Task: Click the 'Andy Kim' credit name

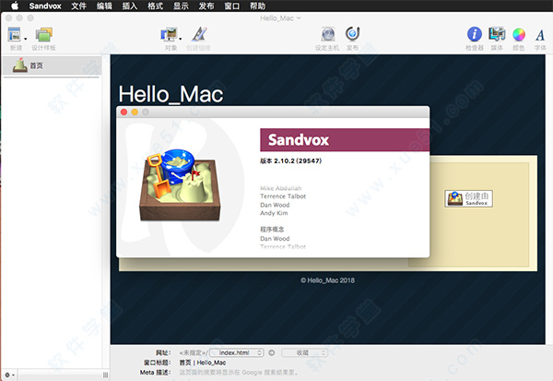Action: pyautogui.click(x=274, y=213)
